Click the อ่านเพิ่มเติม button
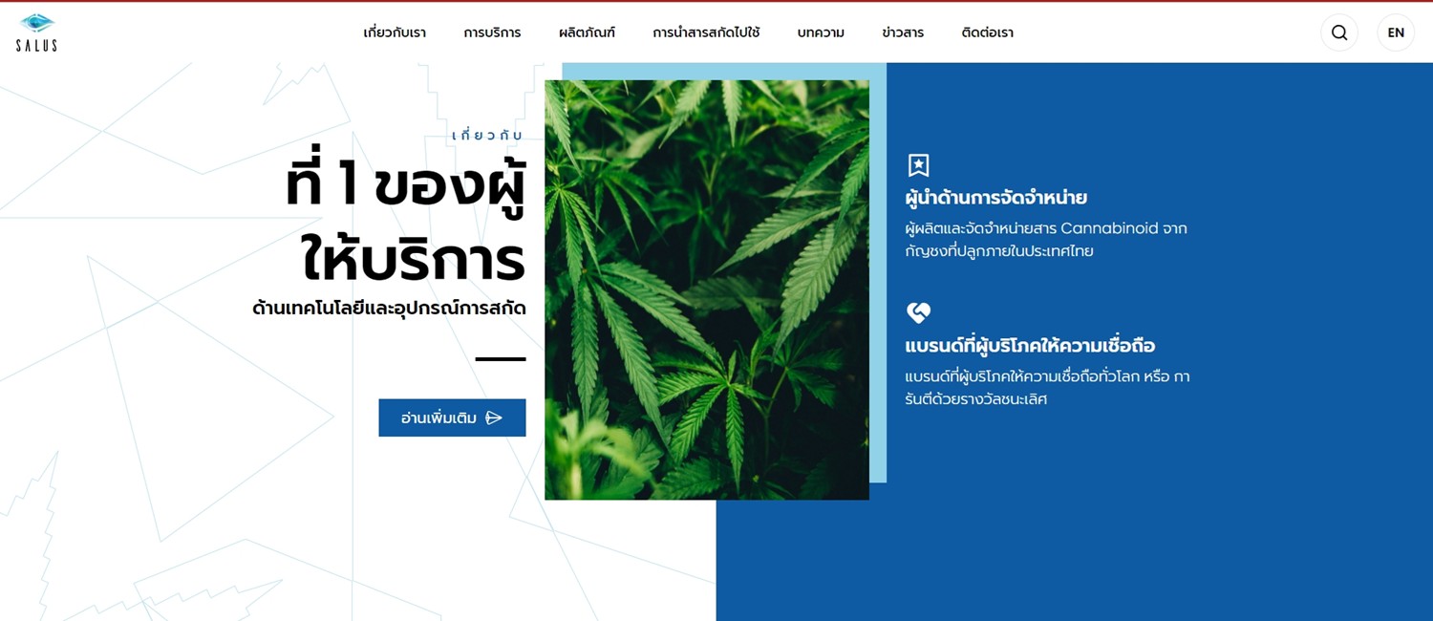This screenshot has width=1433, height=621. pyautogui.click(x=452, y=418)
